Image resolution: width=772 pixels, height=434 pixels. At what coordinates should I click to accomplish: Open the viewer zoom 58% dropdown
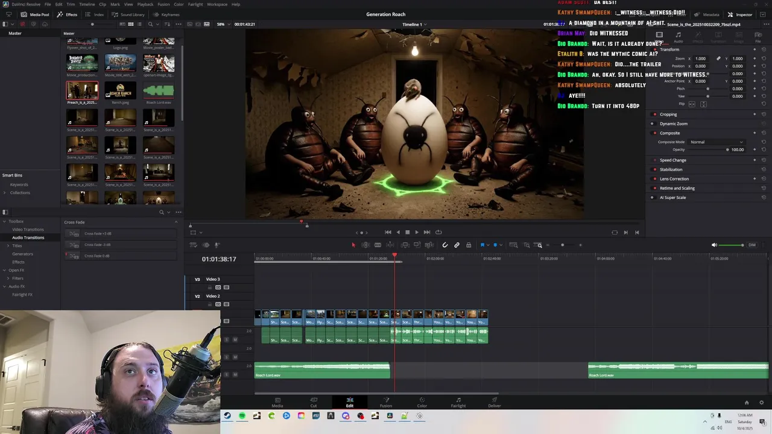223,24
